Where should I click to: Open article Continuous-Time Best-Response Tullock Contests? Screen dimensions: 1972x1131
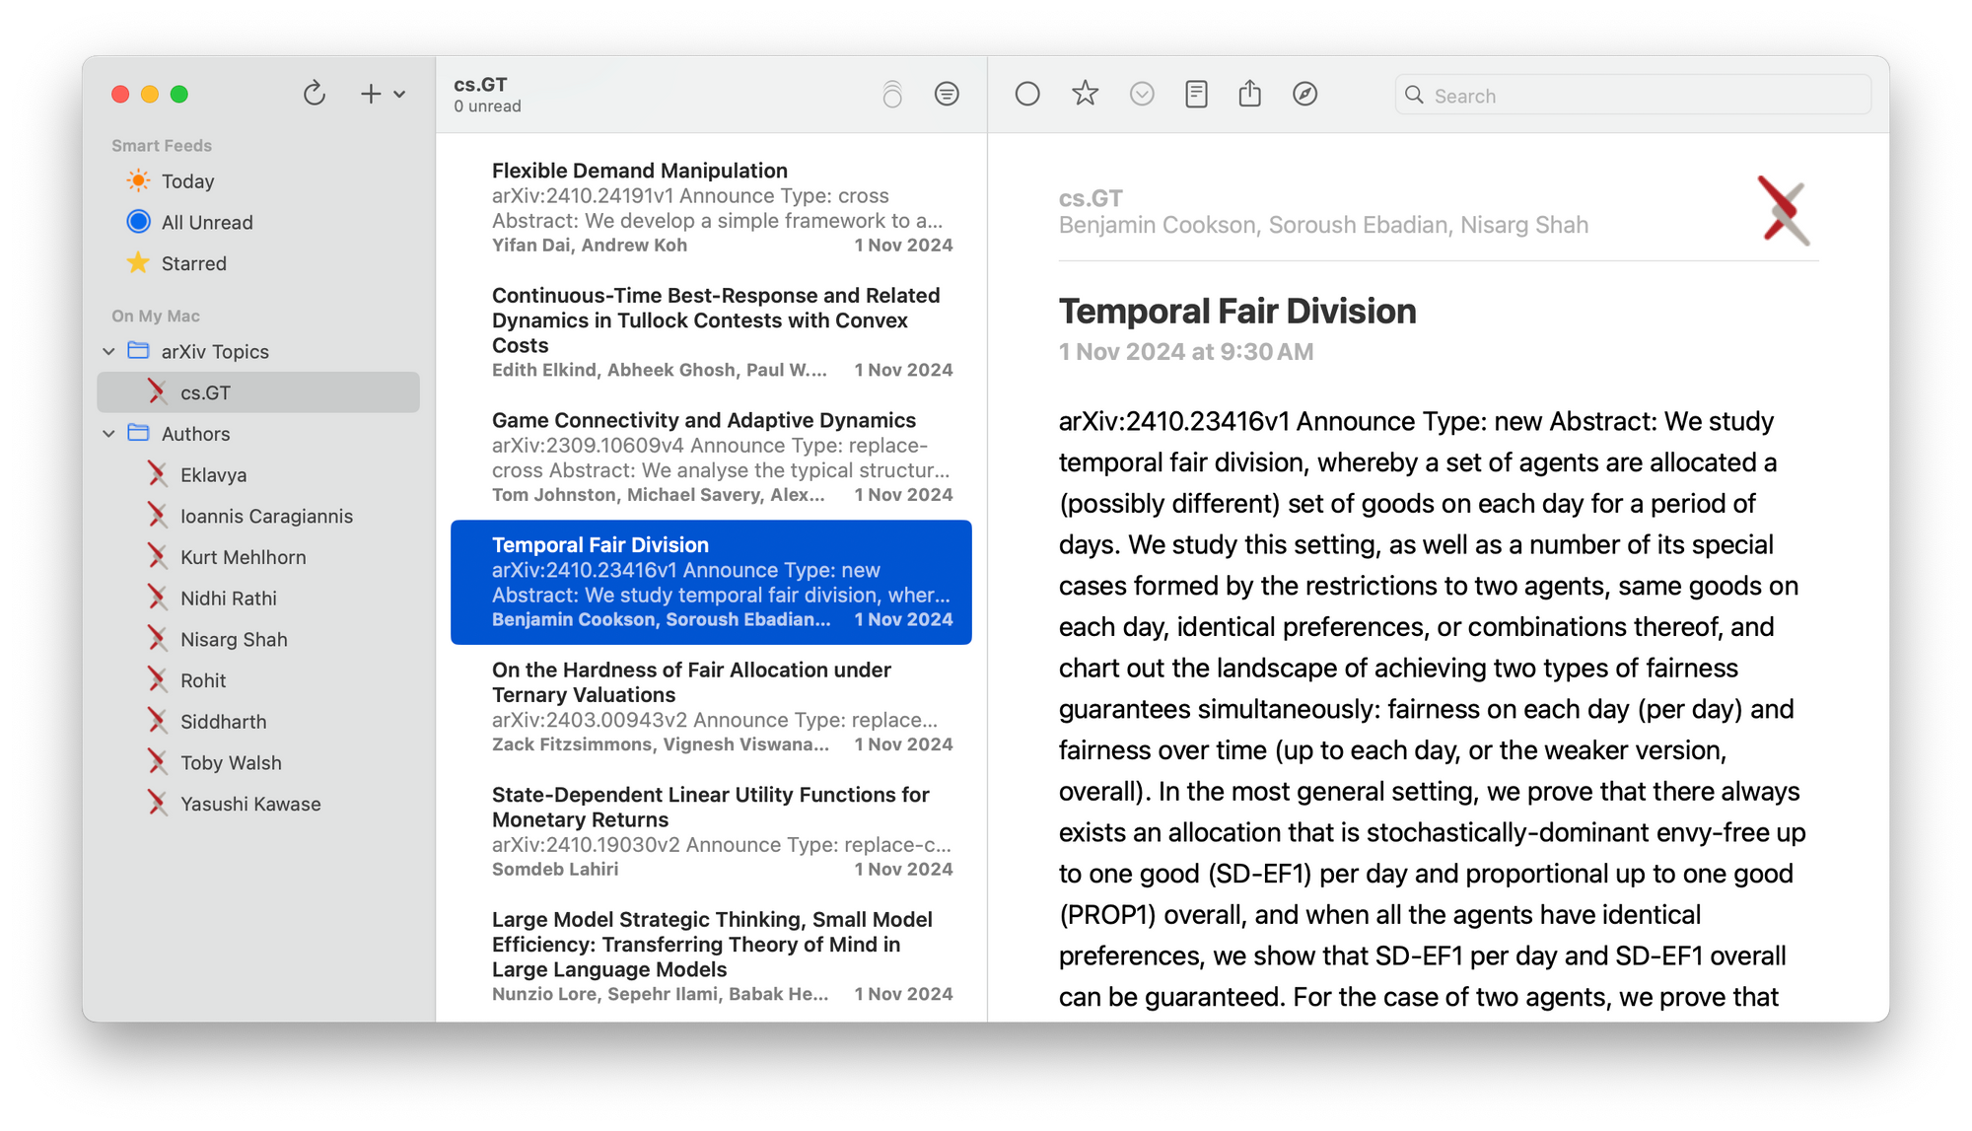click(x=711, y=332)
